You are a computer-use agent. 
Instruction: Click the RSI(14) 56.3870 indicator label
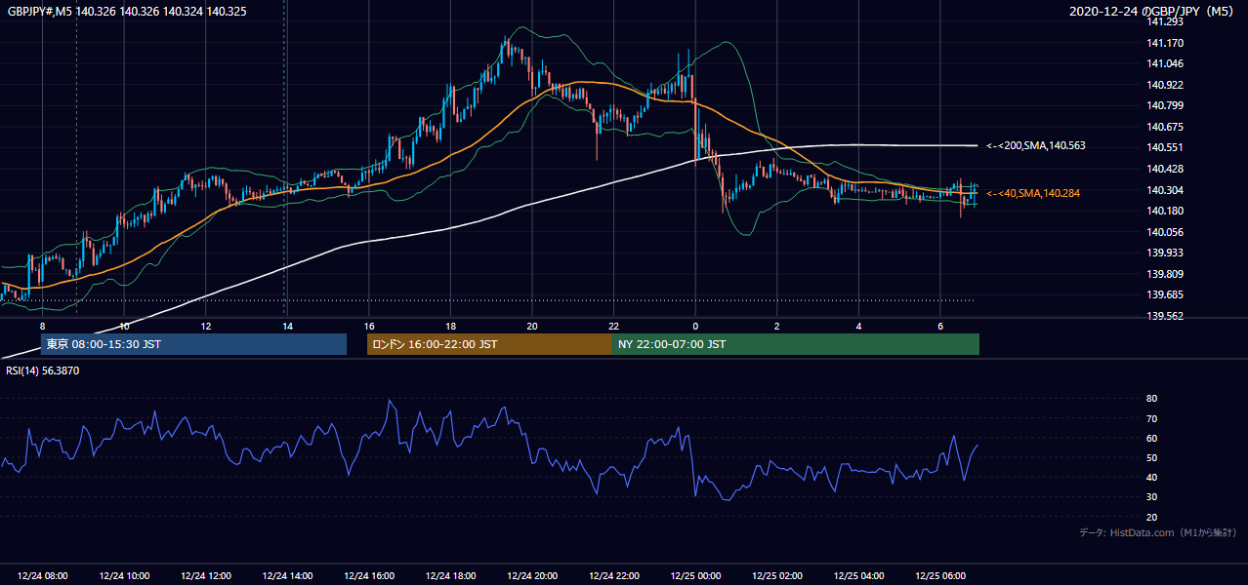coord(43,370)
